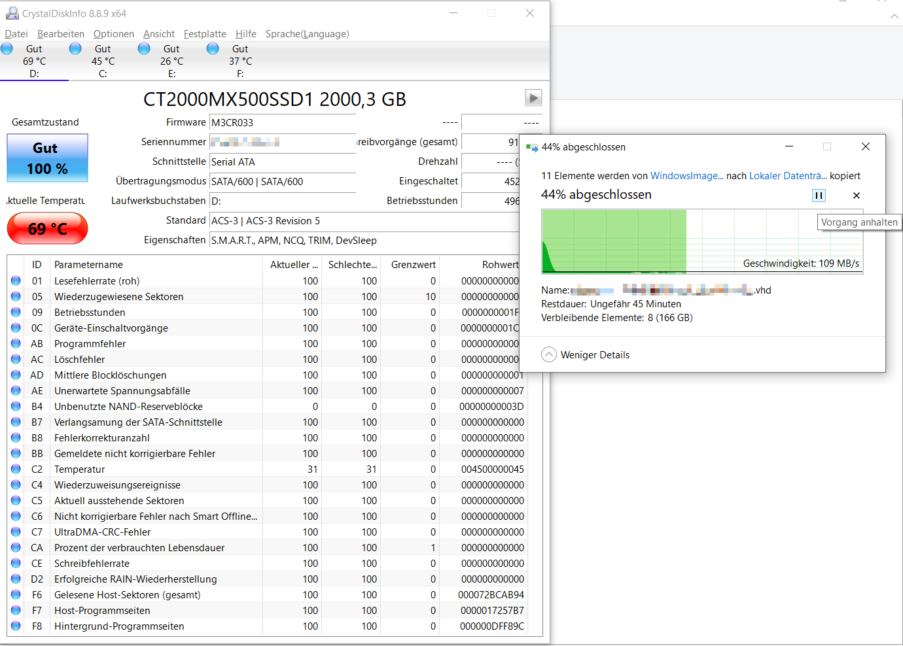
Task: Select the Prozent der verbrauchten Lebensdauer row
Action: pyautogui.click(x=267, y=547)
